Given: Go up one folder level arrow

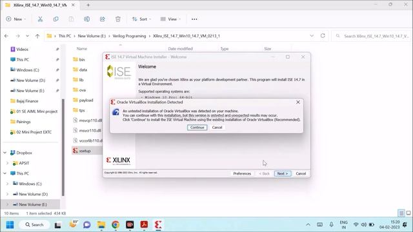Looking at the screenshot, I should [37, 36].
